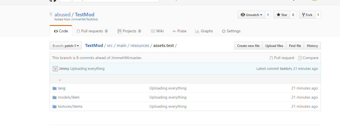Open the Graphs tab
The height and width of the screenshot is (127, 340).
click(204, 31)
